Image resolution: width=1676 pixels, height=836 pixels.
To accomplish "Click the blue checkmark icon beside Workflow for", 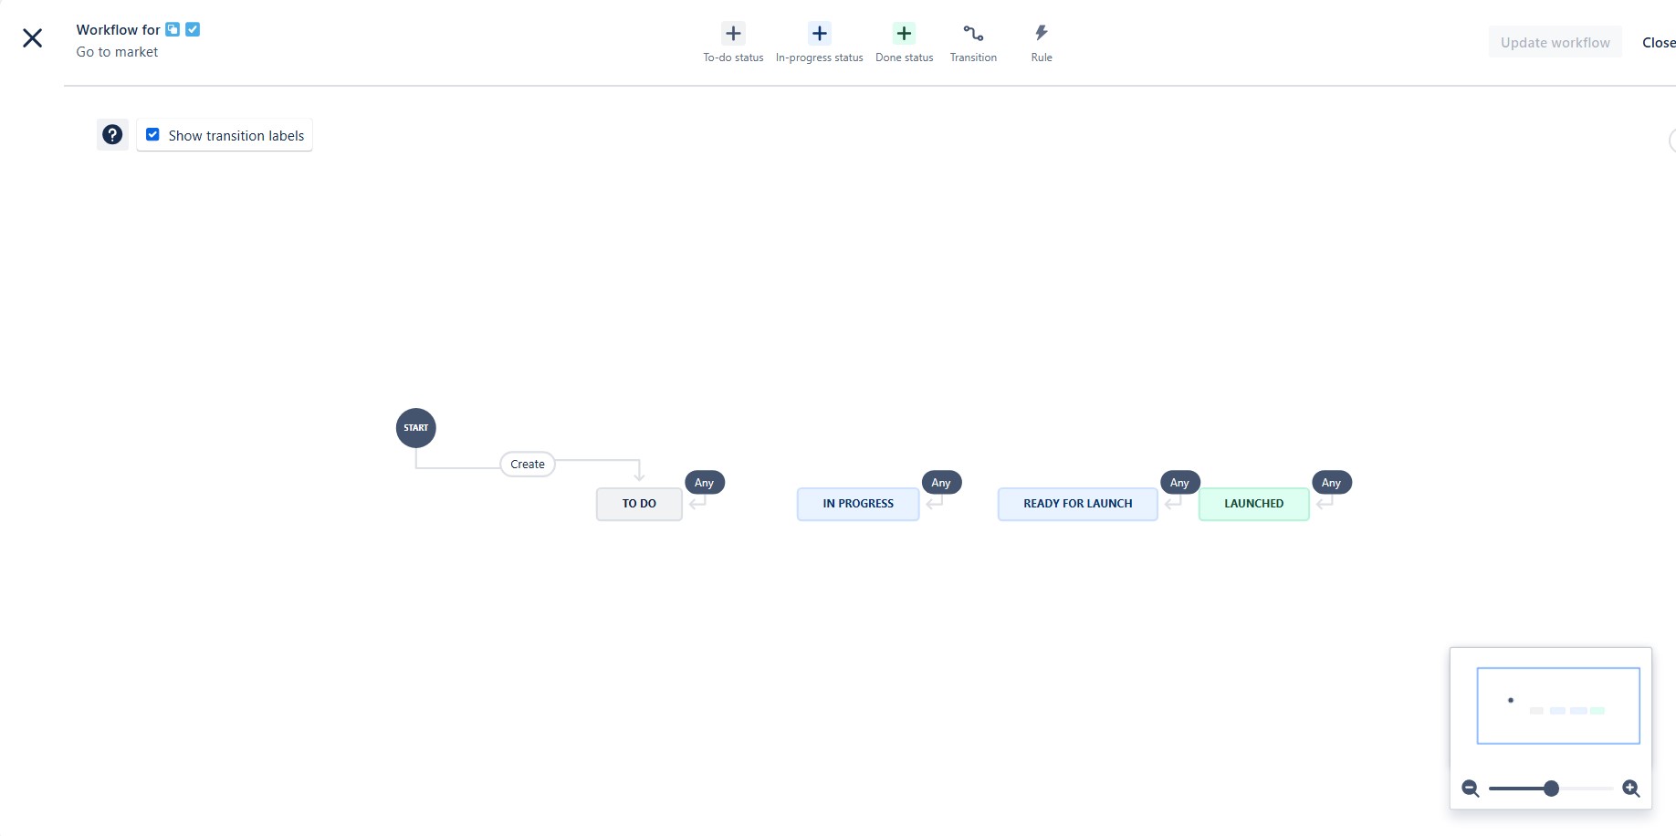I will [x=192, y=29].
